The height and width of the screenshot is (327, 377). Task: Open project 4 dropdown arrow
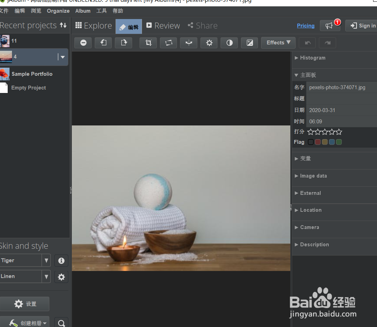coord(62,57)
